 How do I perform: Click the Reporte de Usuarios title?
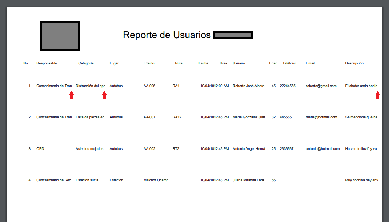pyautogui.click(x=167, y=35)
